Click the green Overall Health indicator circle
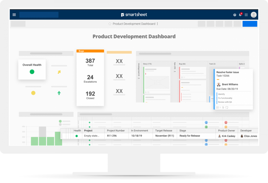The width and height of the screenshot is (268, 183). pos(32,72)
